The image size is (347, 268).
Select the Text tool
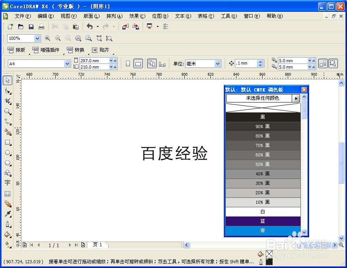pyautogui.click(x=7, y=183)
